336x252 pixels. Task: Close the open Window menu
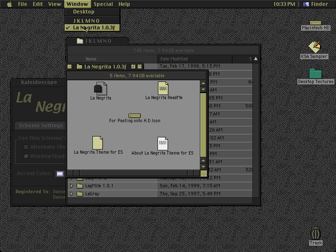point(77,4)
